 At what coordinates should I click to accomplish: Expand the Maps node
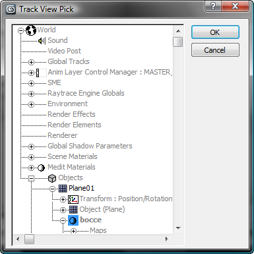click(73, 231)
